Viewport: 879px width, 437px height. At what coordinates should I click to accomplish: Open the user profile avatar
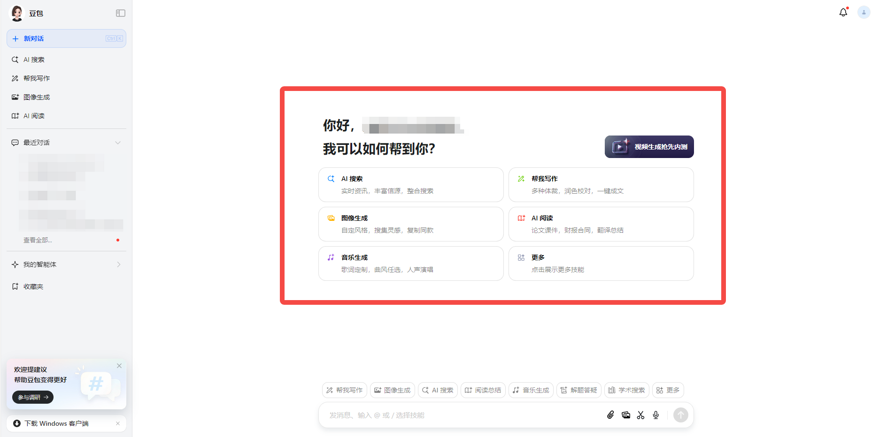864,13
